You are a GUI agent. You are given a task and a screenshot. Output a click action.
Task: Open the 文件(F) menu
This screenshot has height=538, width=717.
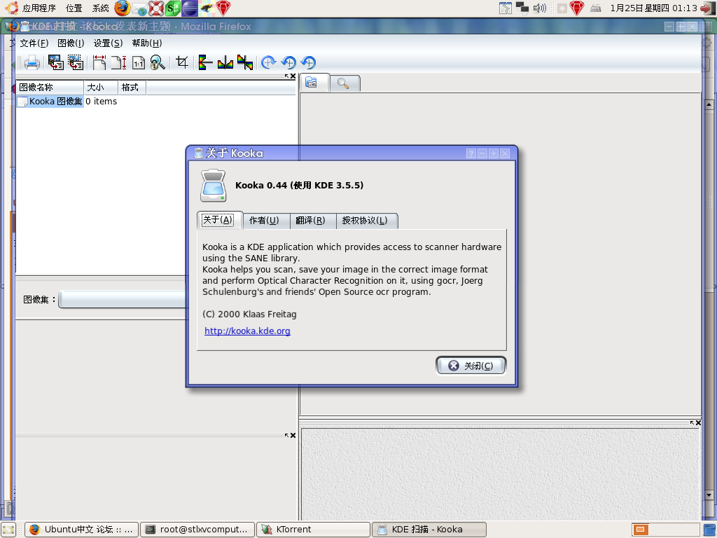[34, 43]
